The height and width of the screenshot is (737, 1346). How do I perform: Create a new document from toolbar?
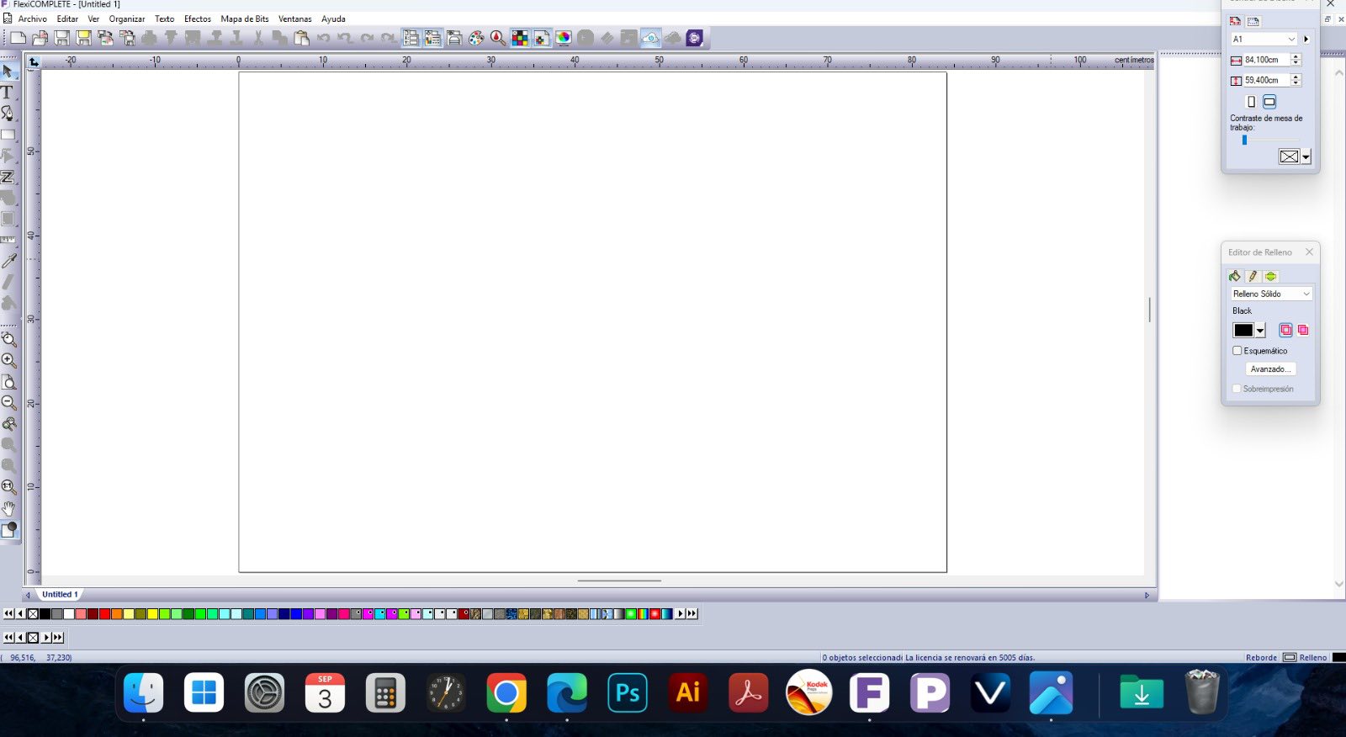(19, 38)
